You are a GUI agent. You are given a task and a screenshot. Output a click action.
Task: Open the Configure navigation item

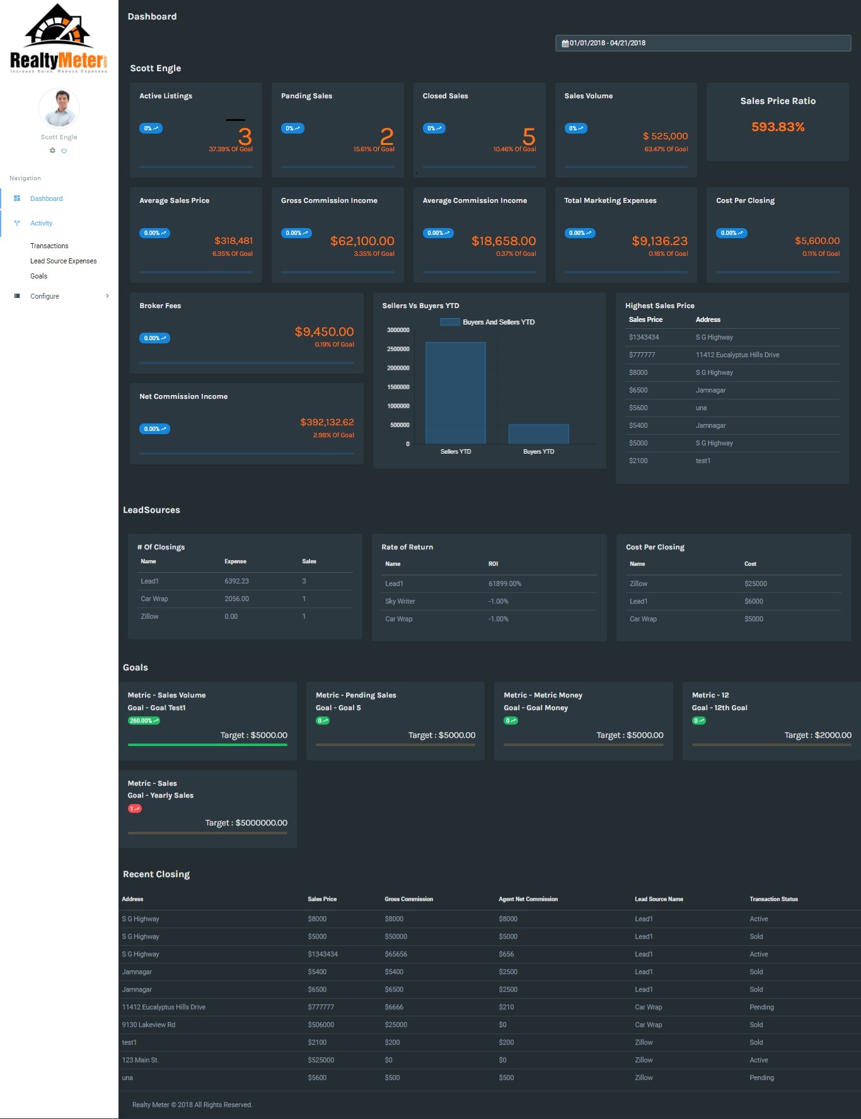coord(45,296)
